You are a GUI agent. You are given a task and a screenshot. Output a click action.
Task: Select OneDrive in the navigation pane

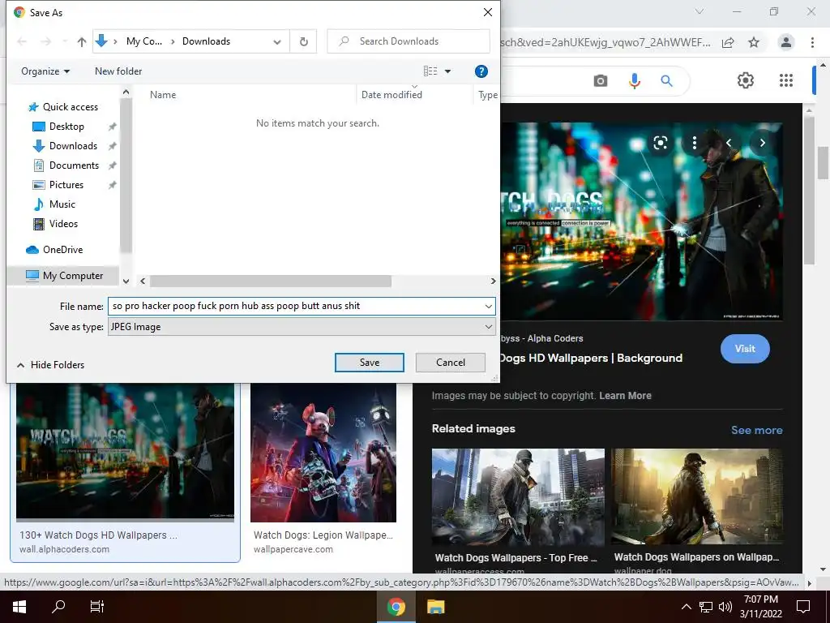coord(62,250)
